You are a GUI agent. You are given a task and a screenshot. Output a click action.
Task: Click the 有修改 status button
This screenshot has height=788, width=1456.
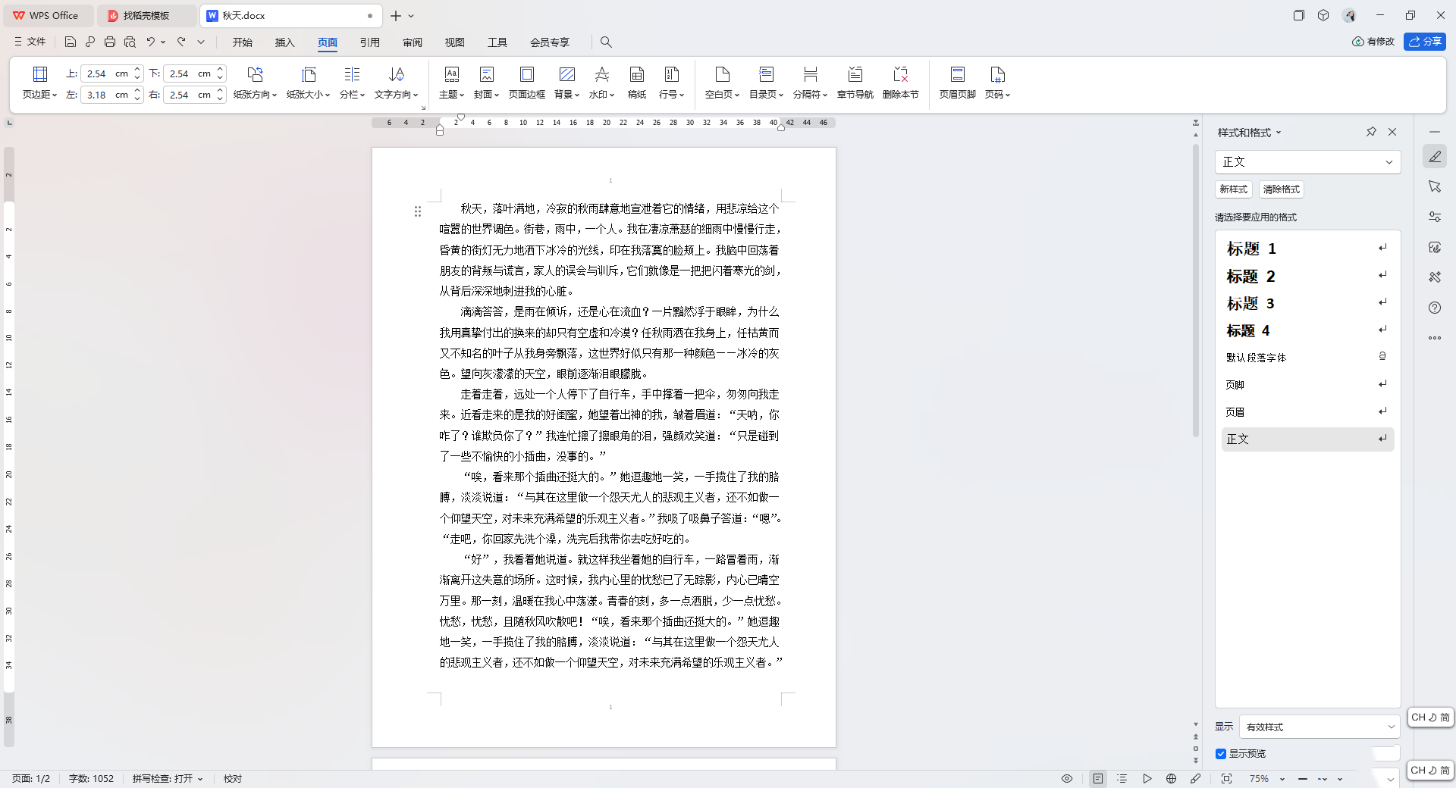[x=1373, y=42]
